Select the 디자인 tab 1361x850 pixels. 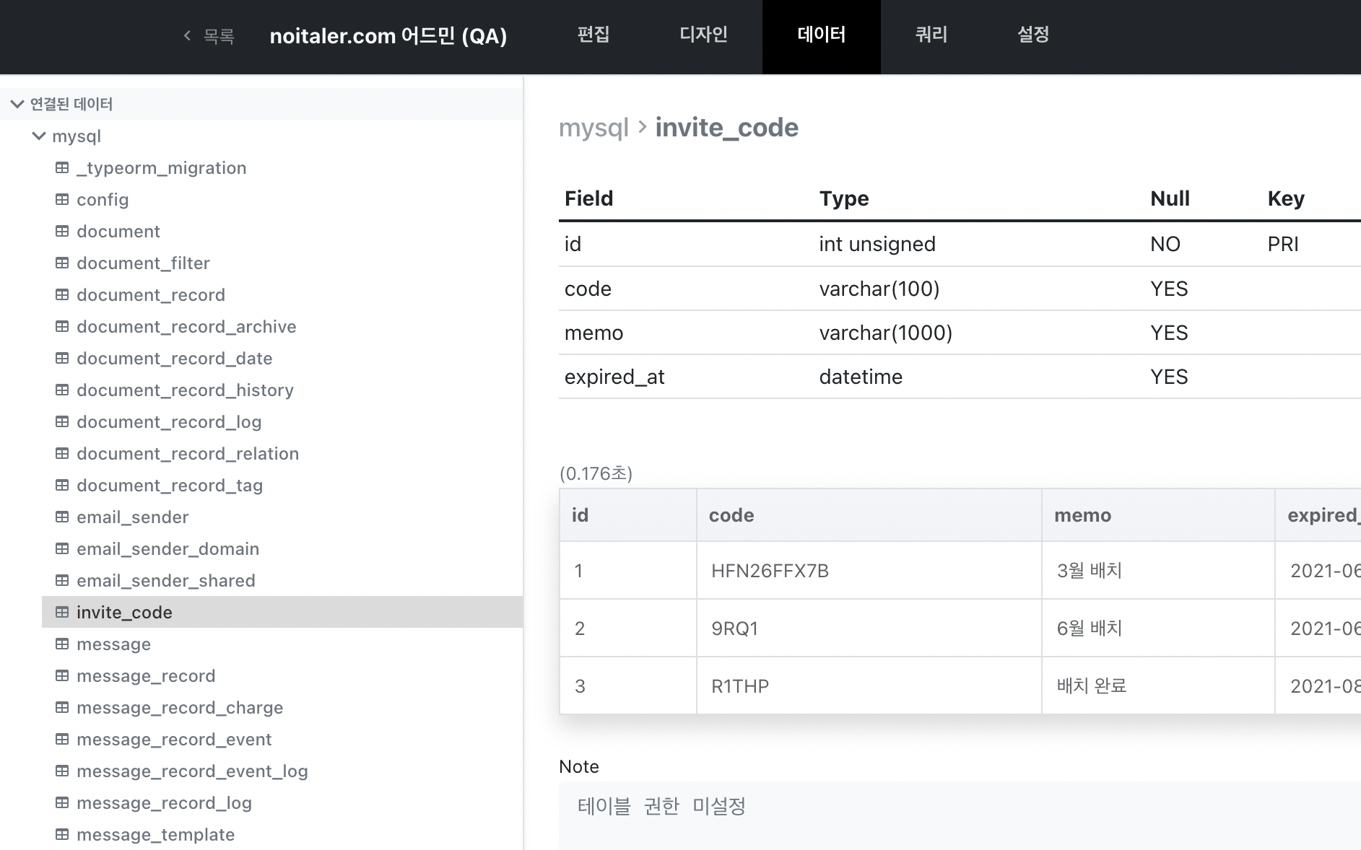[703, 35]
